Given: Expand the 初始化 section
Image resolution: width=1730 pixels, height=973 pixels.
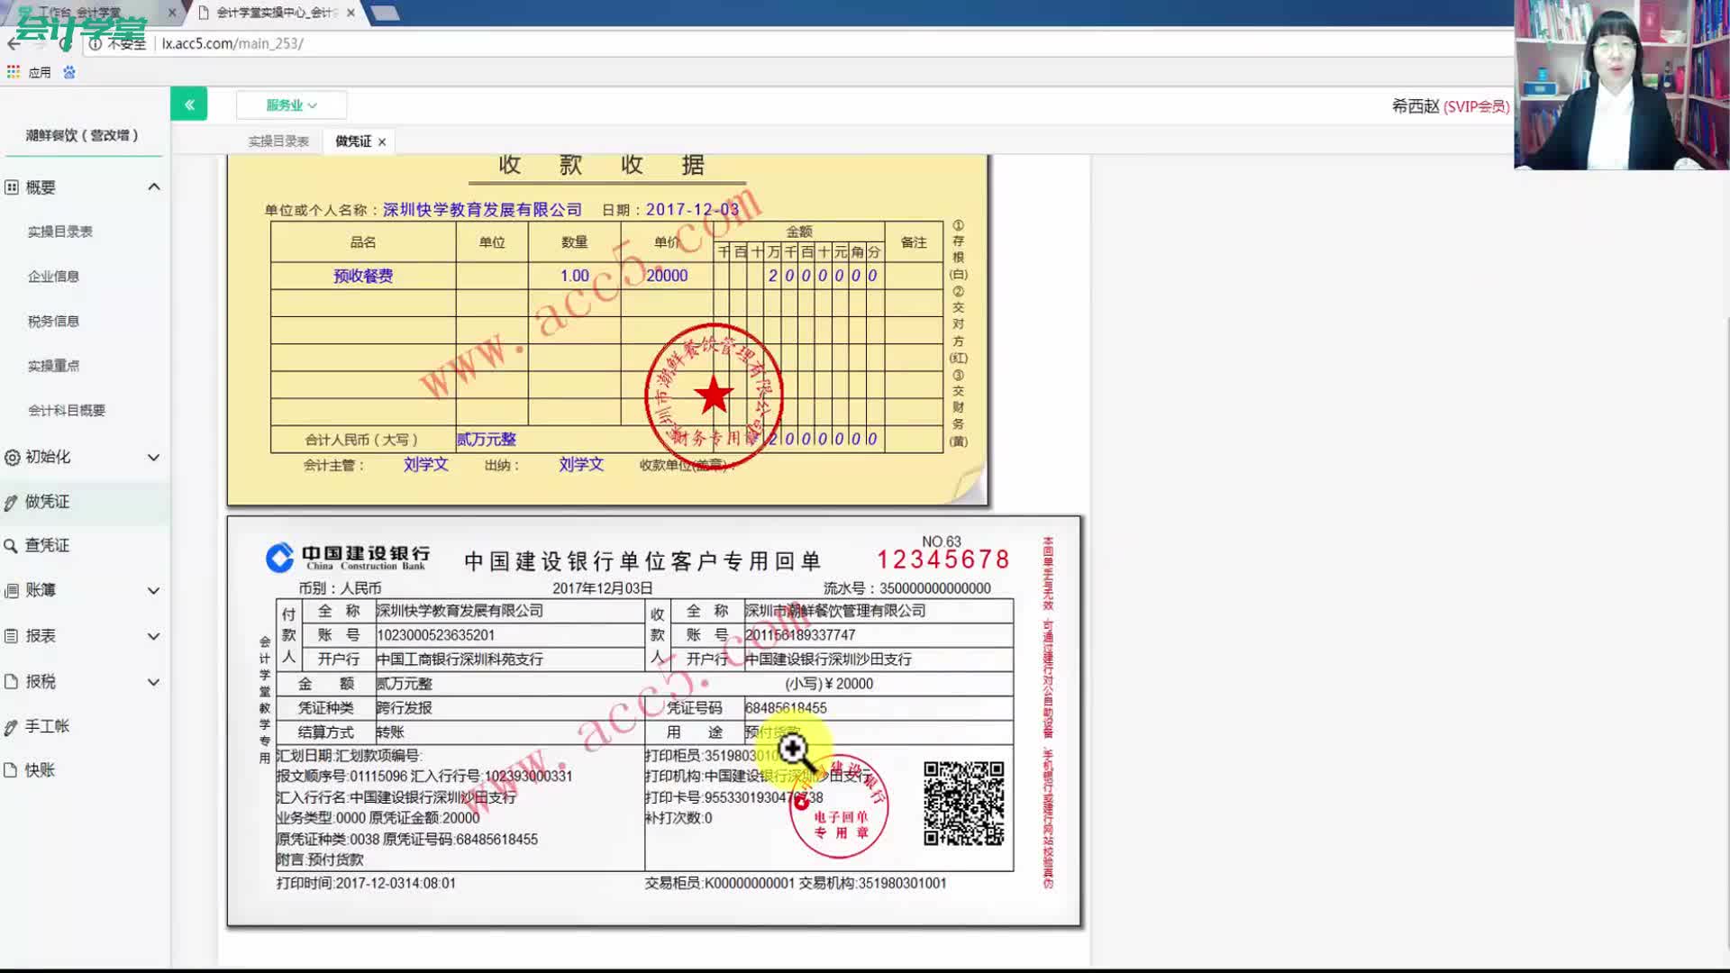Looking at the screenshot, I should tap(153, 457).
